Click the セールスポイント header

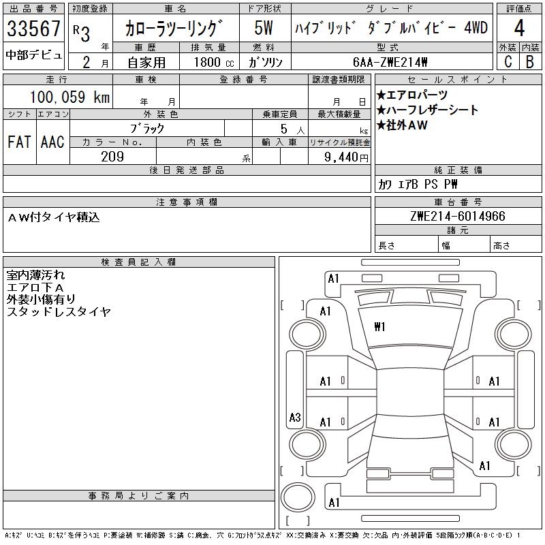point(458,80)
